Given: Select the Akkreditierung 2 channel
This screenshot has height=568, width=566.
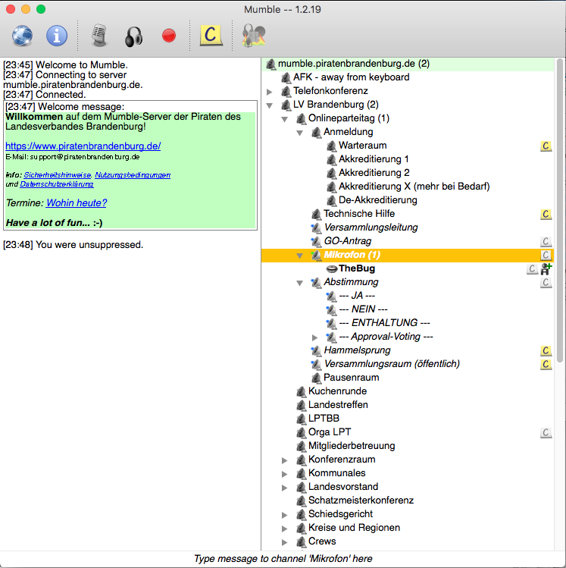Looking at the screenshot, I should point(374,173).
